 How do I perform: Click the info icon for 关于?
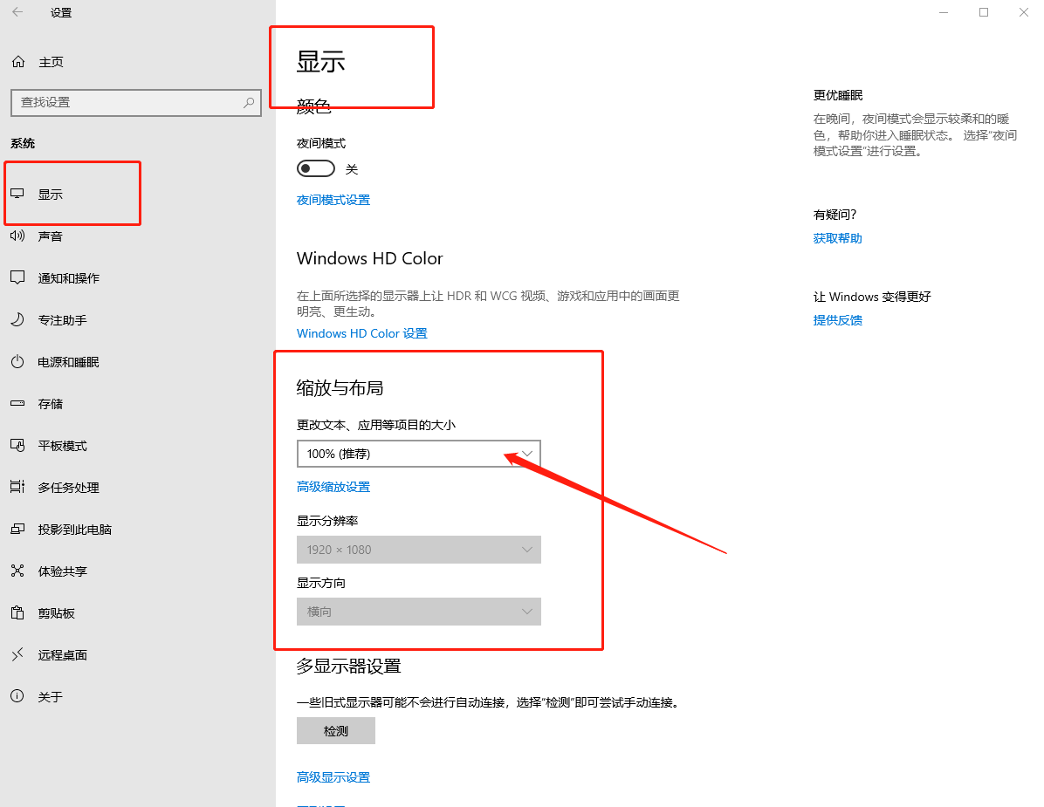tap(18, 696)
